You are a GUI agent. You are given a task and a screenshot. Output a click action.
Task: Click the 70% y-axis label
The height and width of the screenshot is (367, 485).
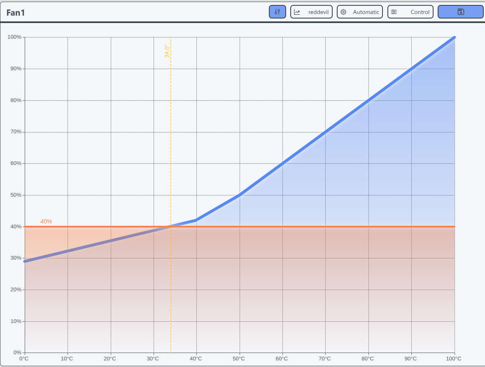click(x=15, y=132)
